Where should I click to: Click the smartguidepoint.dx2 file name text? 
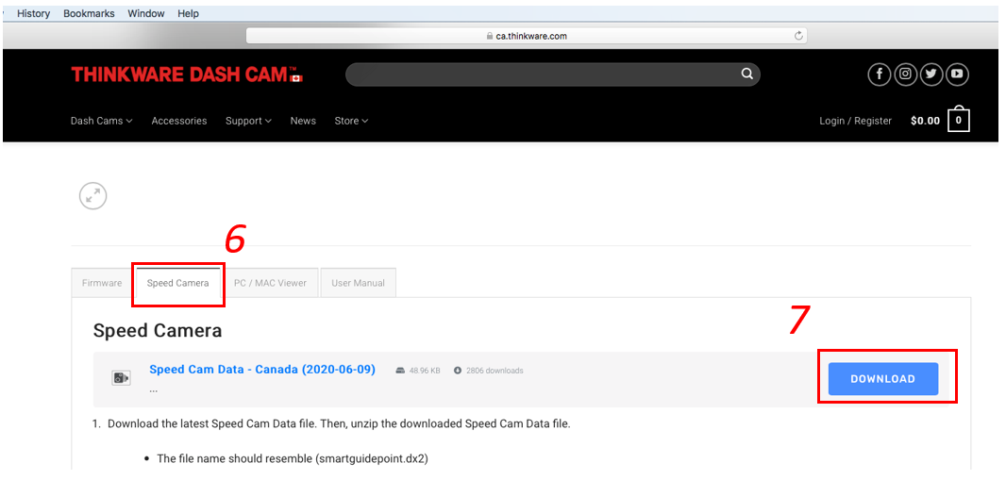pyautogui.click(x=372, y=459)
